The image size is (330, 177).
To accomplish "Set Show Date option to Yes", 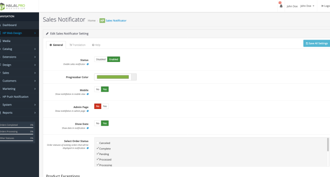I will tap(105, 123).
